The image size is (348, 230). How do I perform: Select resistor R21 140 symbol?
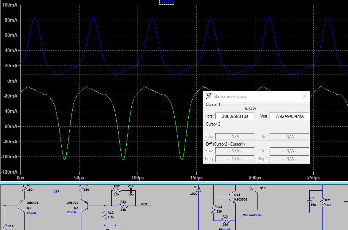(x=323, y=203)
